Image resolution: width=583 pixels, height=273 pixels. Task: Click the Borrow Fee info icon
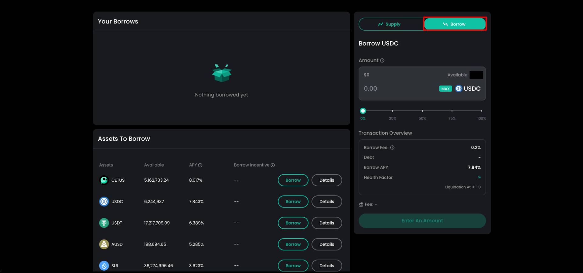click(x=392, y=147)
